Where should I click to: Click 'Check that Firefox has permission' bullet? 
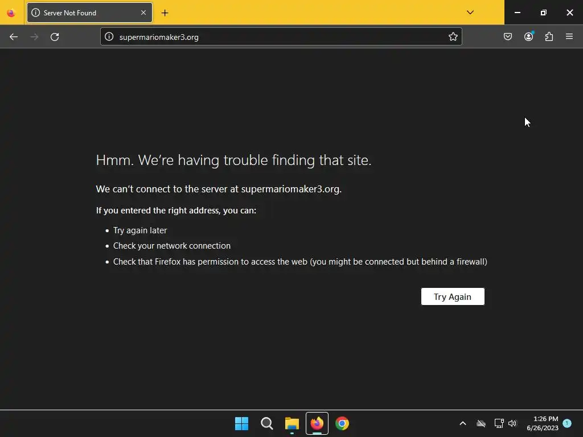[300, 262]
